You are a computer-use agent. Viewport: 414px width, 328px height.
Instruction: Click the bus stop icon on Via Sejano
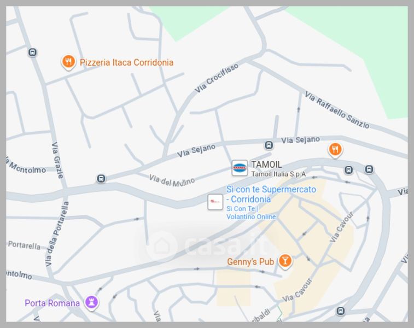point(269,145)
